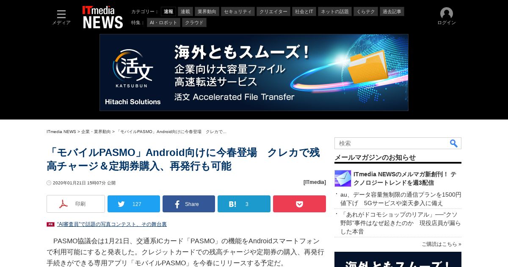The image size is (508, 267).
Task: Select the クリエイター category tab
Action: 273,11
